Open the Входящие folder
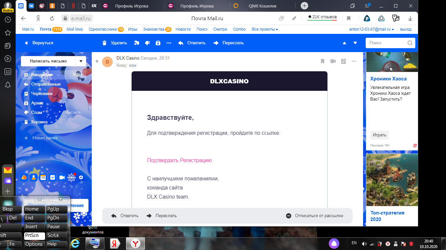The image size is (446, 250). pos(54,75)
